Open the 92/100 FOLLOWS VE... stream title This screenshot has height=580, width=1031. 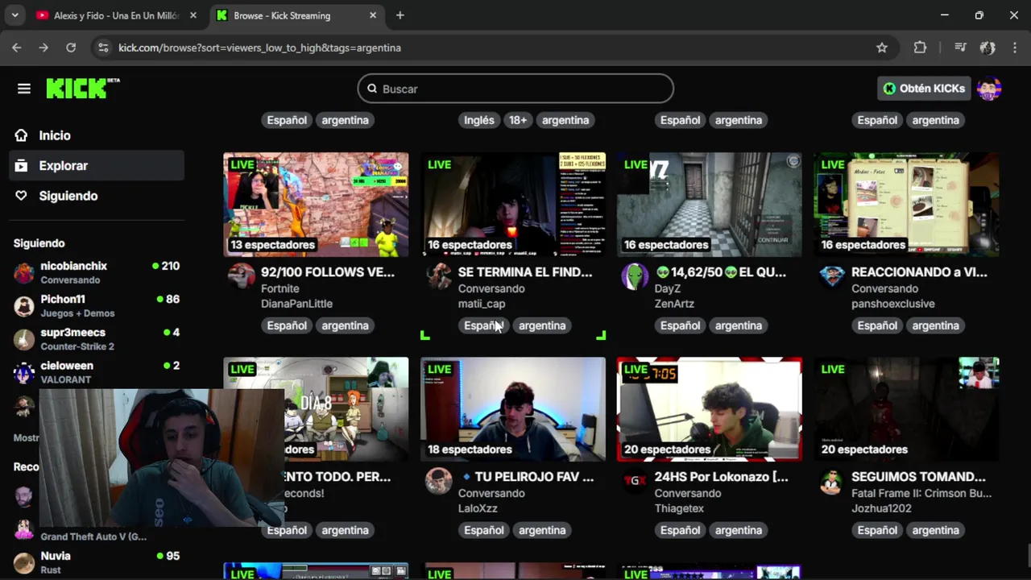pyautogui.click(x=328, y=272)
